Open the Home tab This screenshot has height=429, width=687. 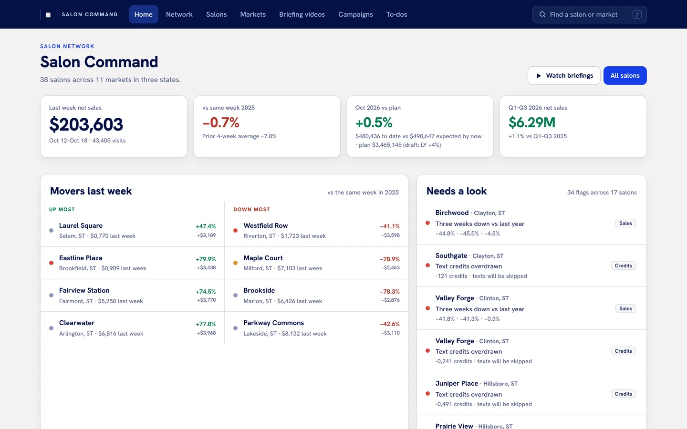[x=144, y=14]
